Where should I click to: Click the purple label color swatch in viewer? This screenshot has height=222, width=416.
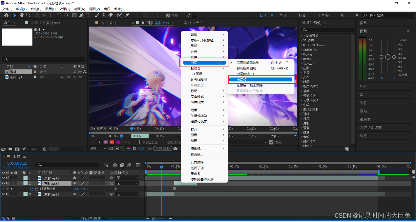(118, 142)
